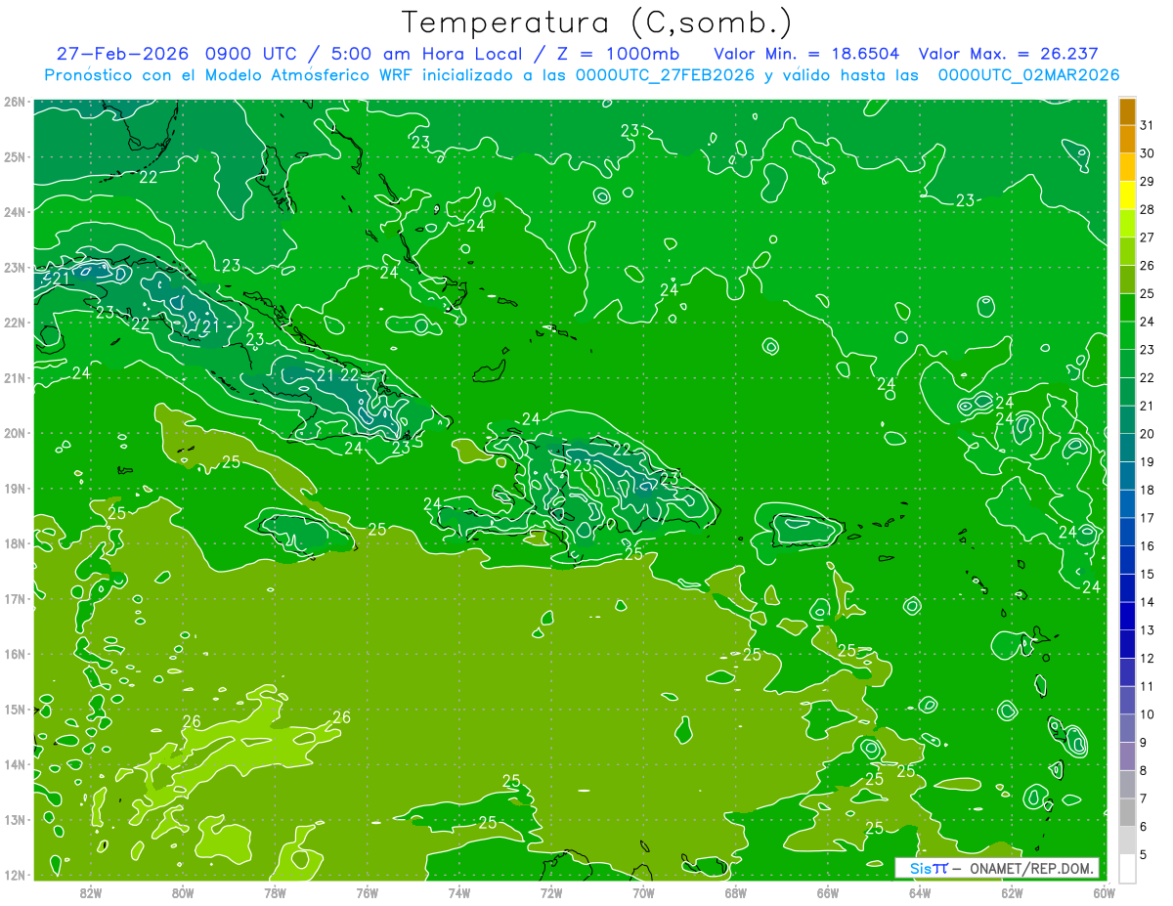The image size is (1173, 906).
Task: Click the "70W" longitude axis label
Action: pos(643,892)
